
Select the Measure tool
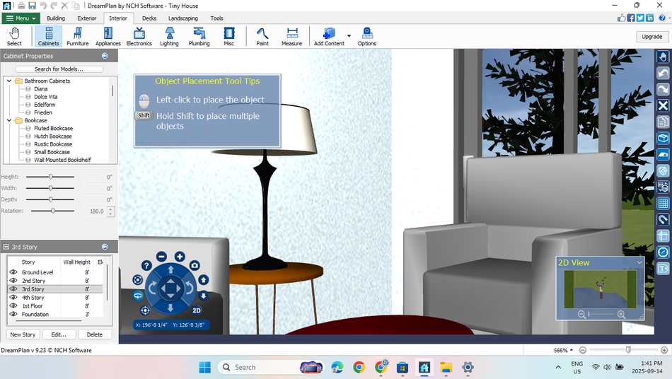point(292,36)
